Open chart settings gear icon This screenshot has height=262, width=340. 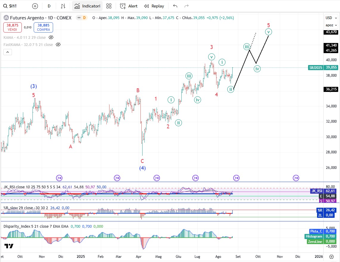331,257
